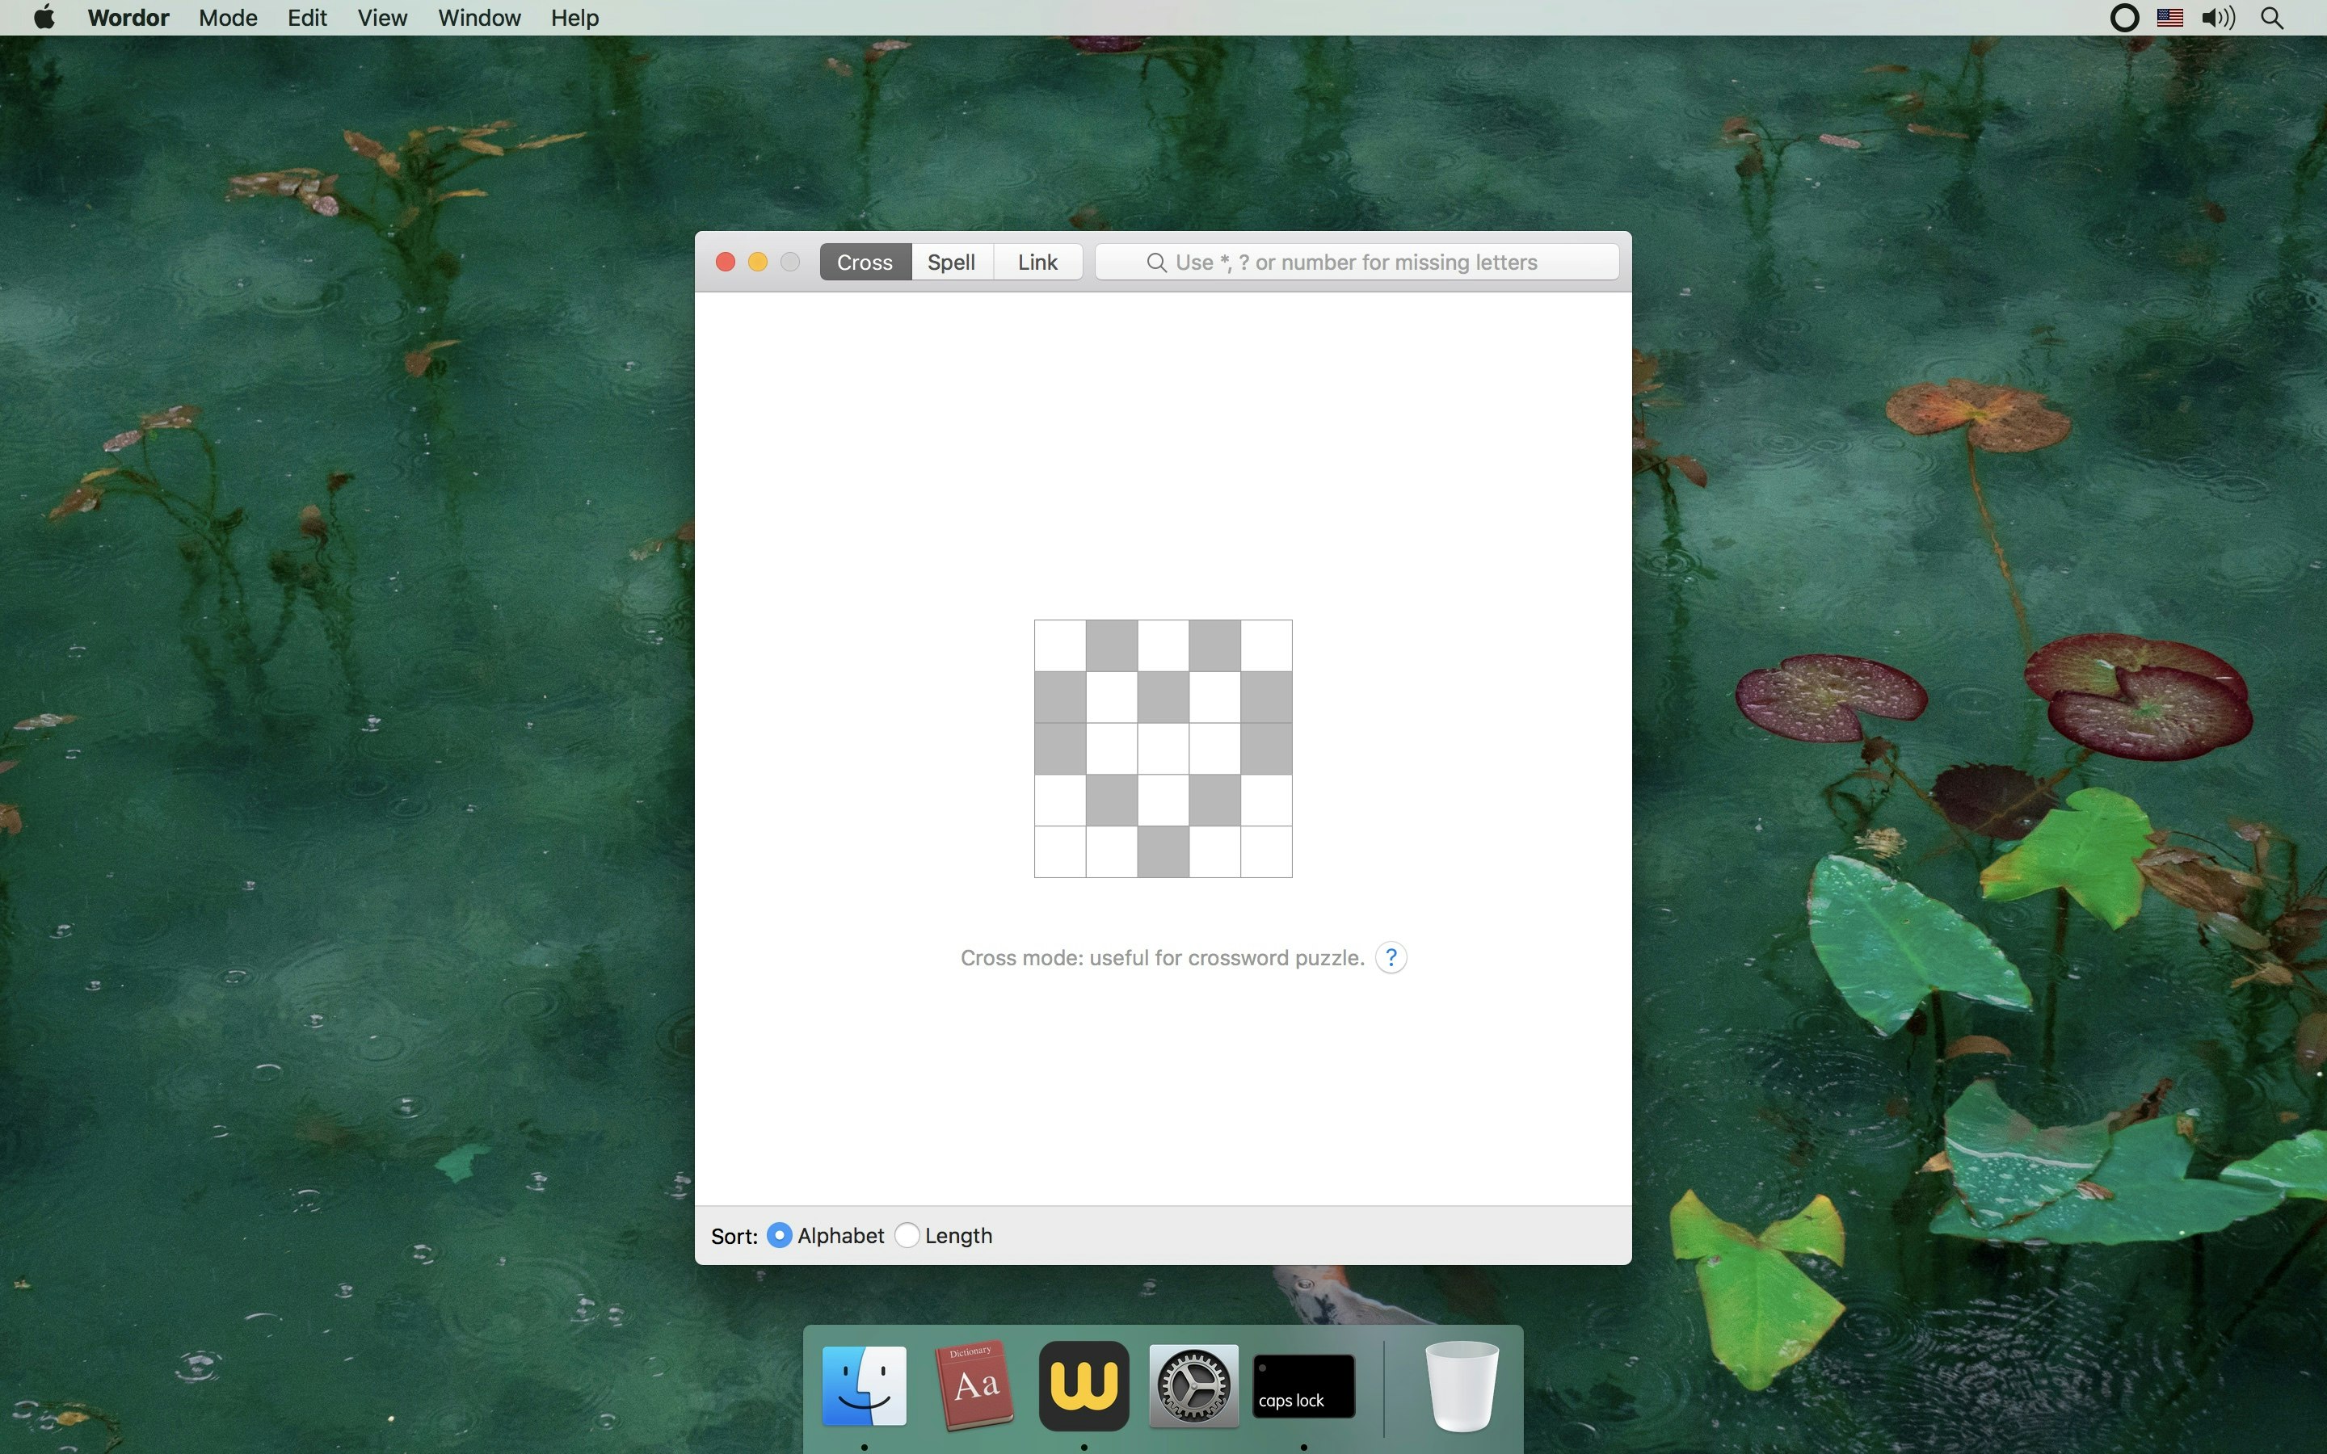
Task: Select the Length sort option
Action: pyautogui.click(x=907, y=1236)
